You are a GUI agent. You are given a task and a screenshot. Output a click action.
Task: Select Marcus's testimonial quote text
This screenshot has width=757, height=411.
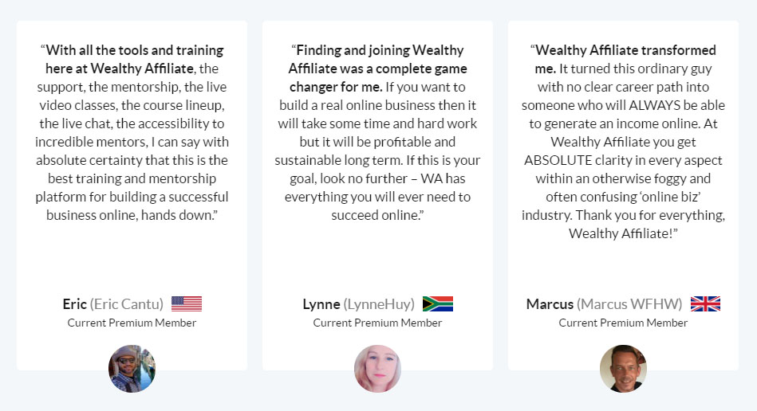point(623,142)
